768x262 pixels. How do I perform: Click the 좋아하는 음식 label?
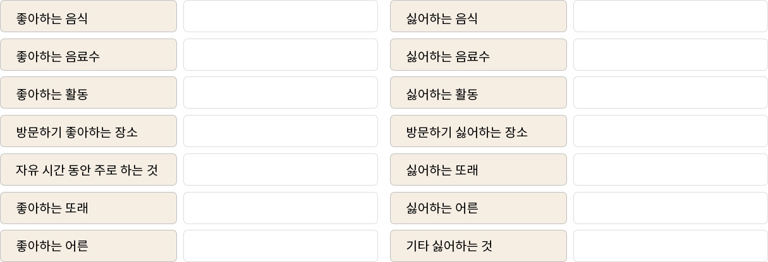tap(52, 18)
